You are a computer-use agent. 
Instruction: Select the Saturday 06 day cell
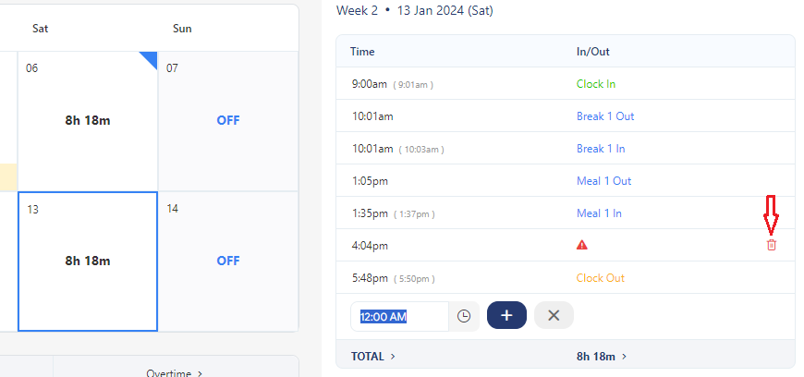(x=88, y=120)
